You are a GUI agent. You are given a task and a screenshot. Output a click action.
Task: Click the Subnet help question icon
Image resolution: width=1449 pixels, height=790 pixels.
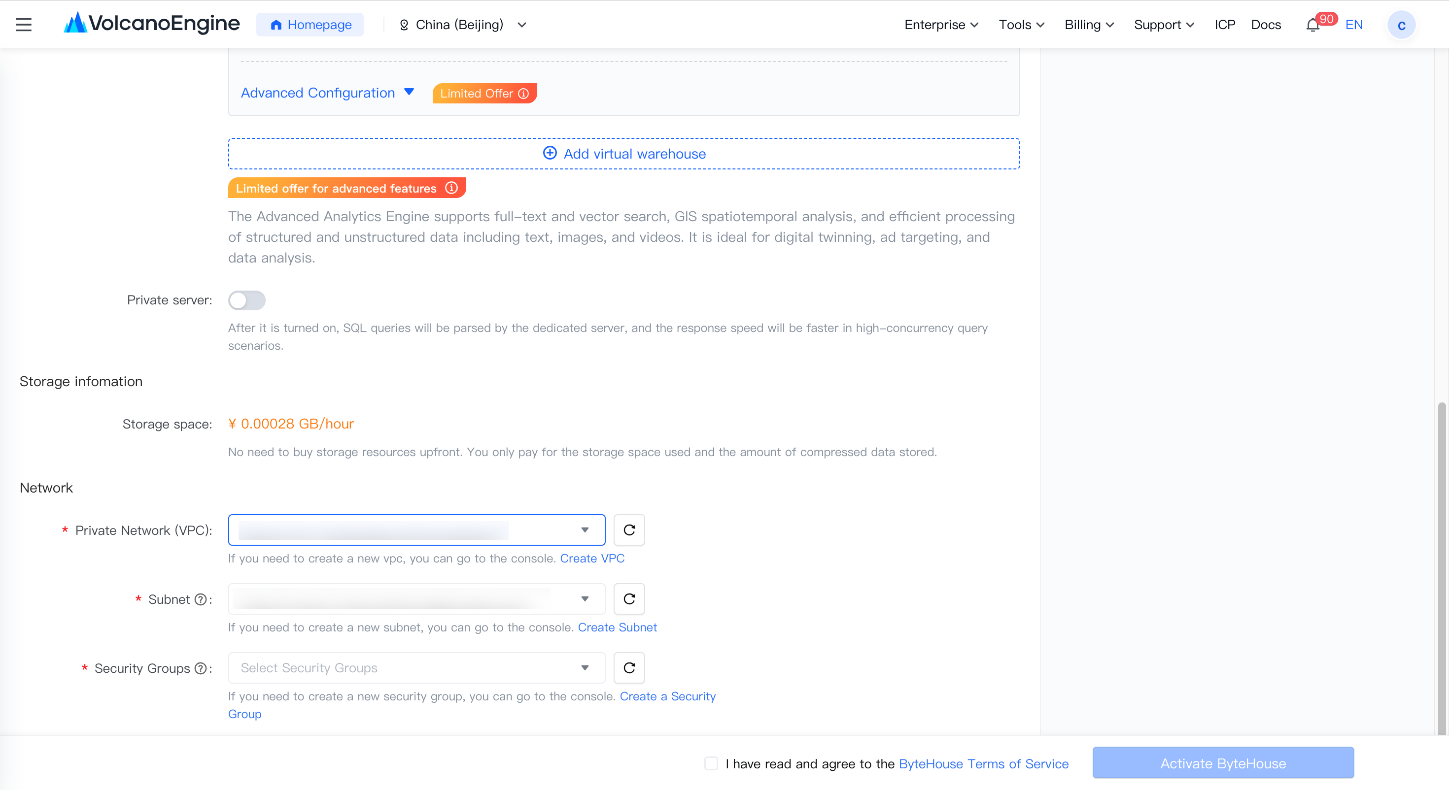(x=200, y=599)
